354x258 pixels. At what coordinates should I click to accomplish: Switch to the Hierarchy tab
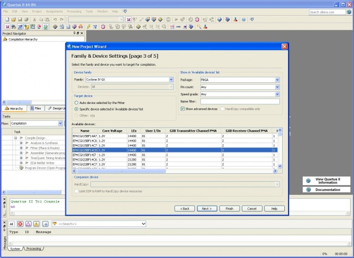click(x=14, y=108)
